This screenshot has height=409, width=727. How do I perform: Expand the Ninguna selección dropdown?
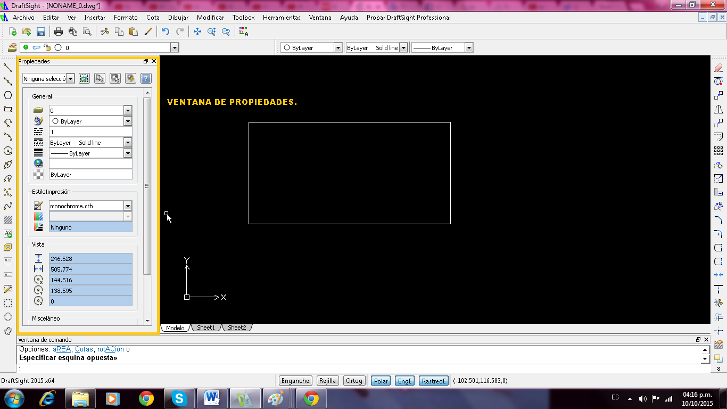pyautogui.click(x=70, y=79)
